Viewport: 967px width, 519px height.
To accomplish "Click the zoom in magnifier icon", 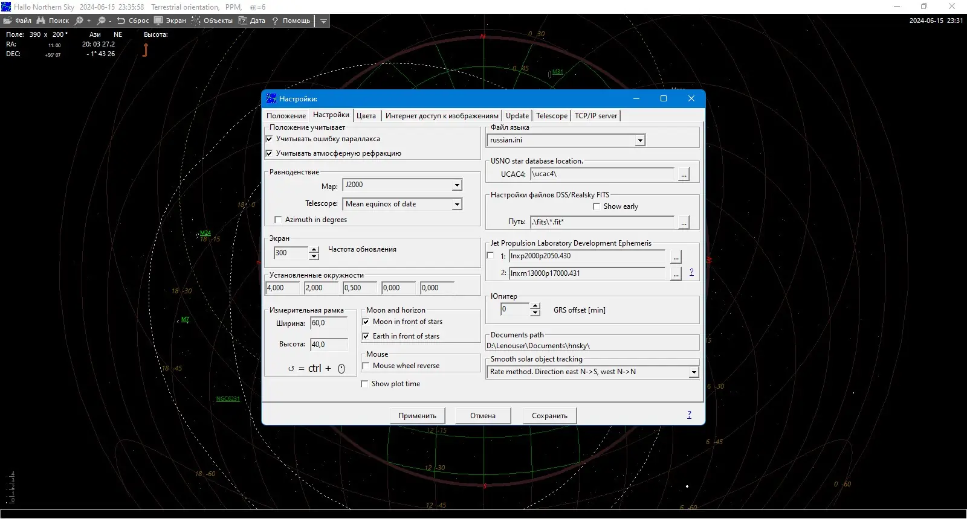I will [x=79, y=21].
